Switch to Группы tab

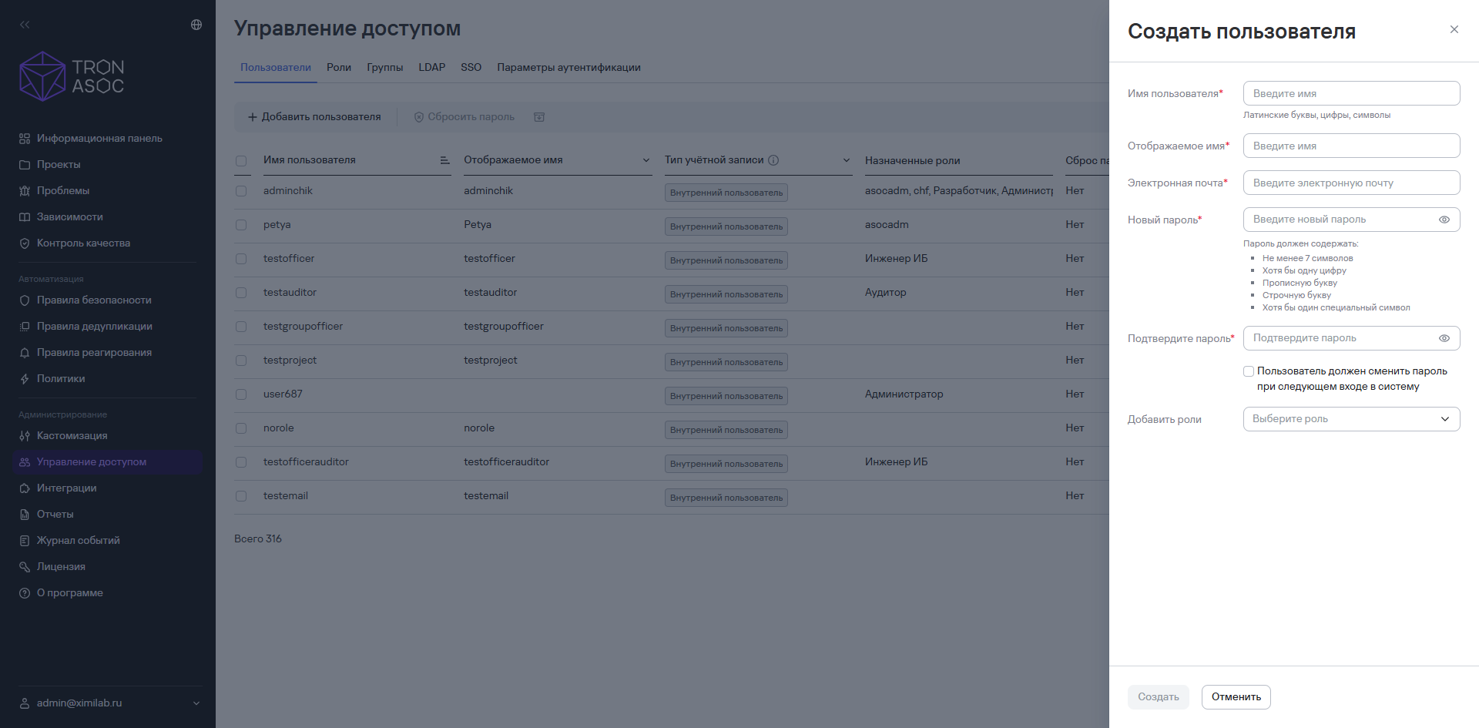point(385,68)
